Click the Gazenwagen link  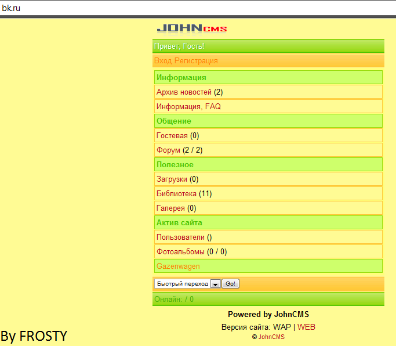pos(178,266)
